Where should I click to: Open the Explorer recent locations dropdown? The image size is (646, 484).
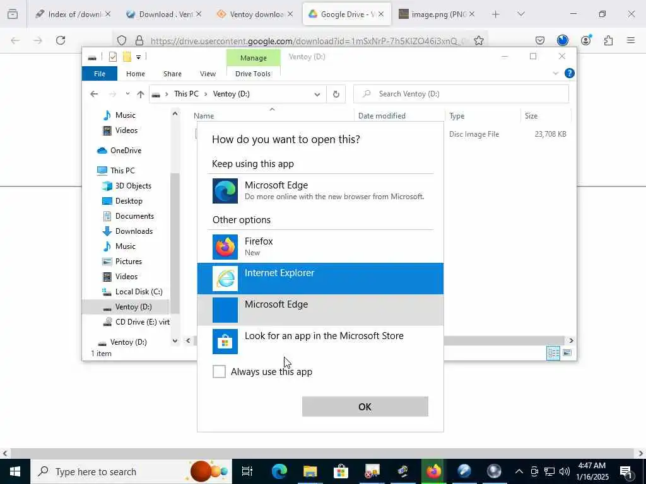tap(127, 94)
